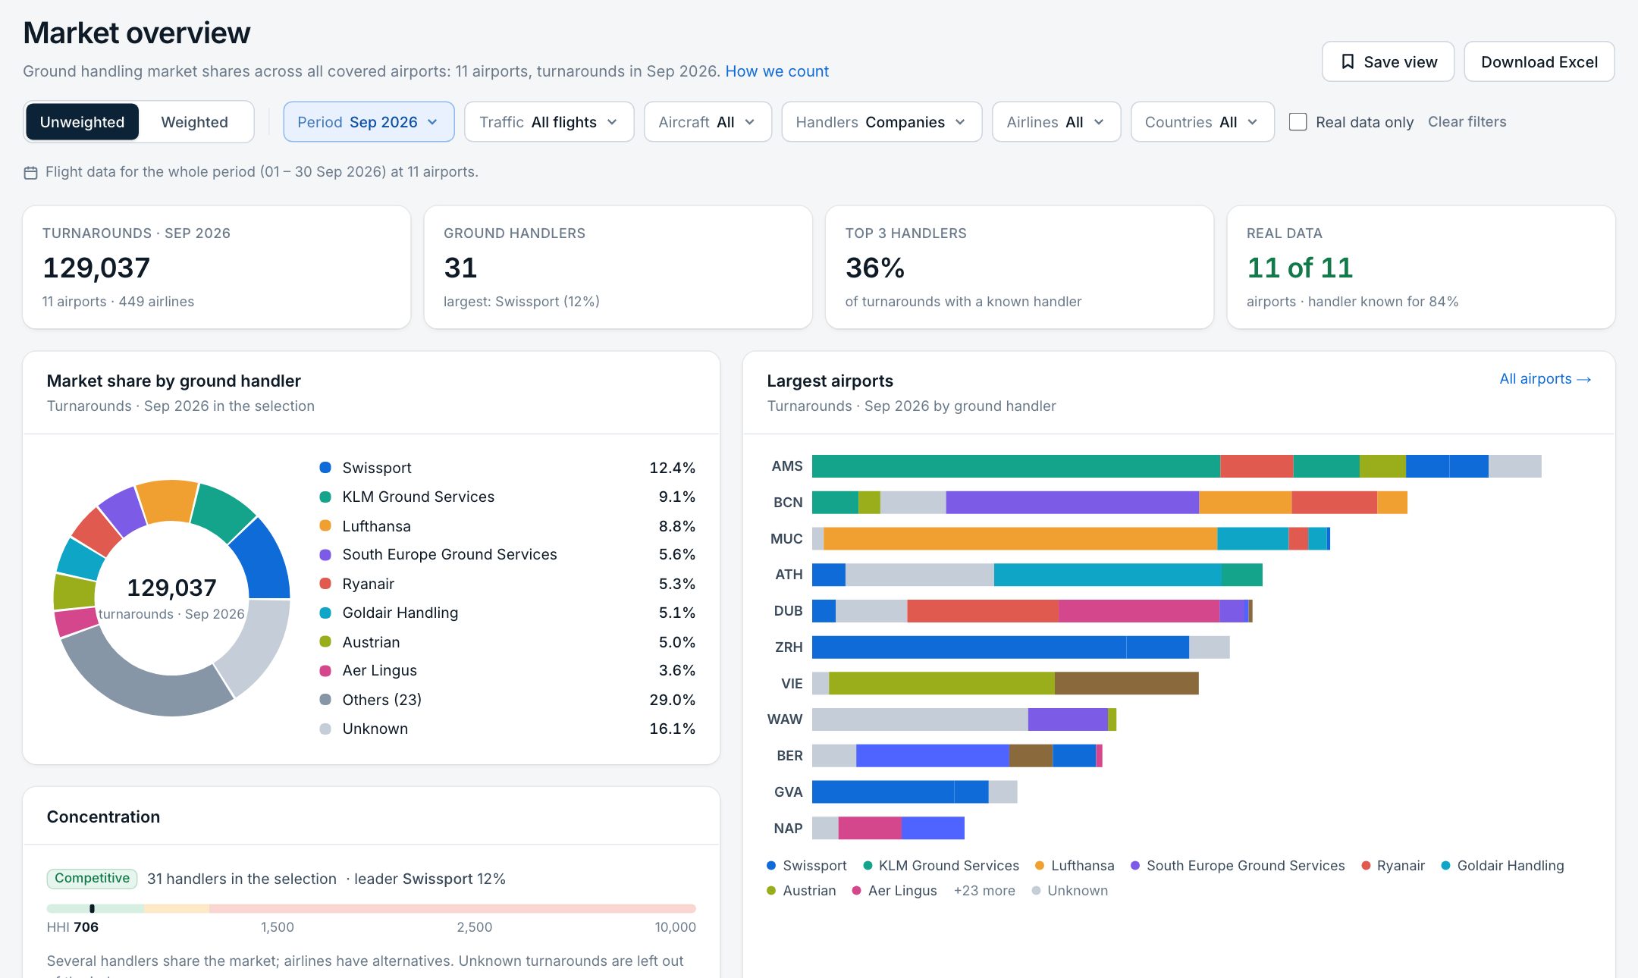
Task: Open the Period Sep 2026 dropdown
Action: [x=369, y=122]
